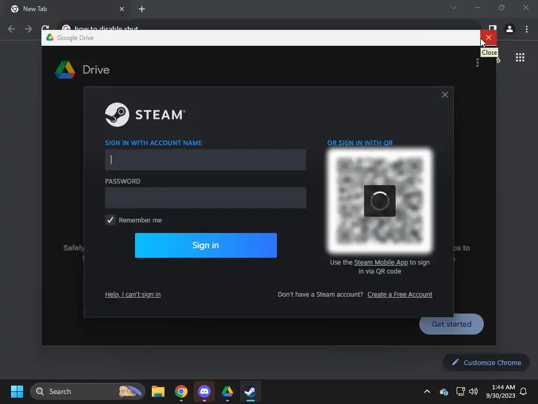Open Google apps grid in Chrome

pos(520,57)
